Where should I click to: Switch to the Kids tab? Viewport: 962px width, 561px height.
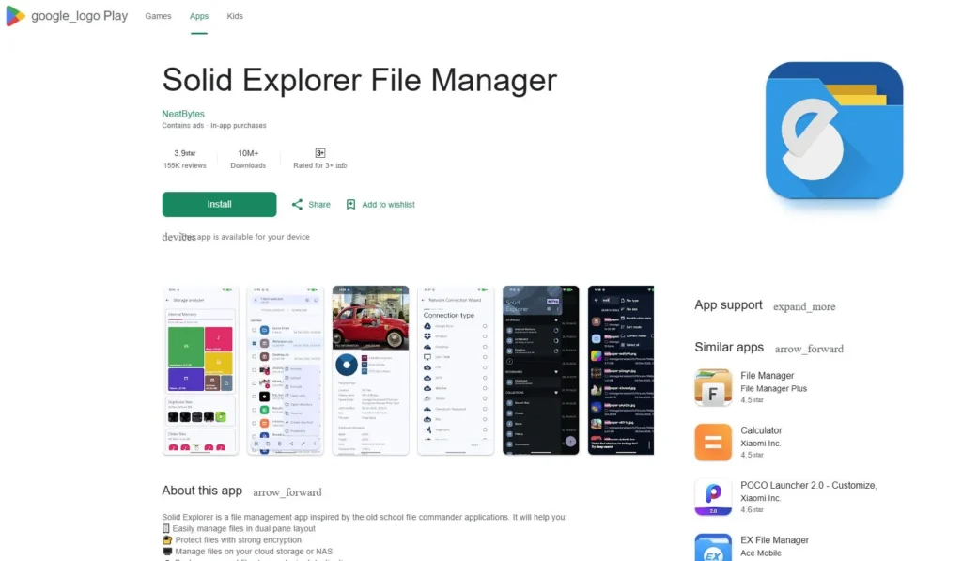234,15
